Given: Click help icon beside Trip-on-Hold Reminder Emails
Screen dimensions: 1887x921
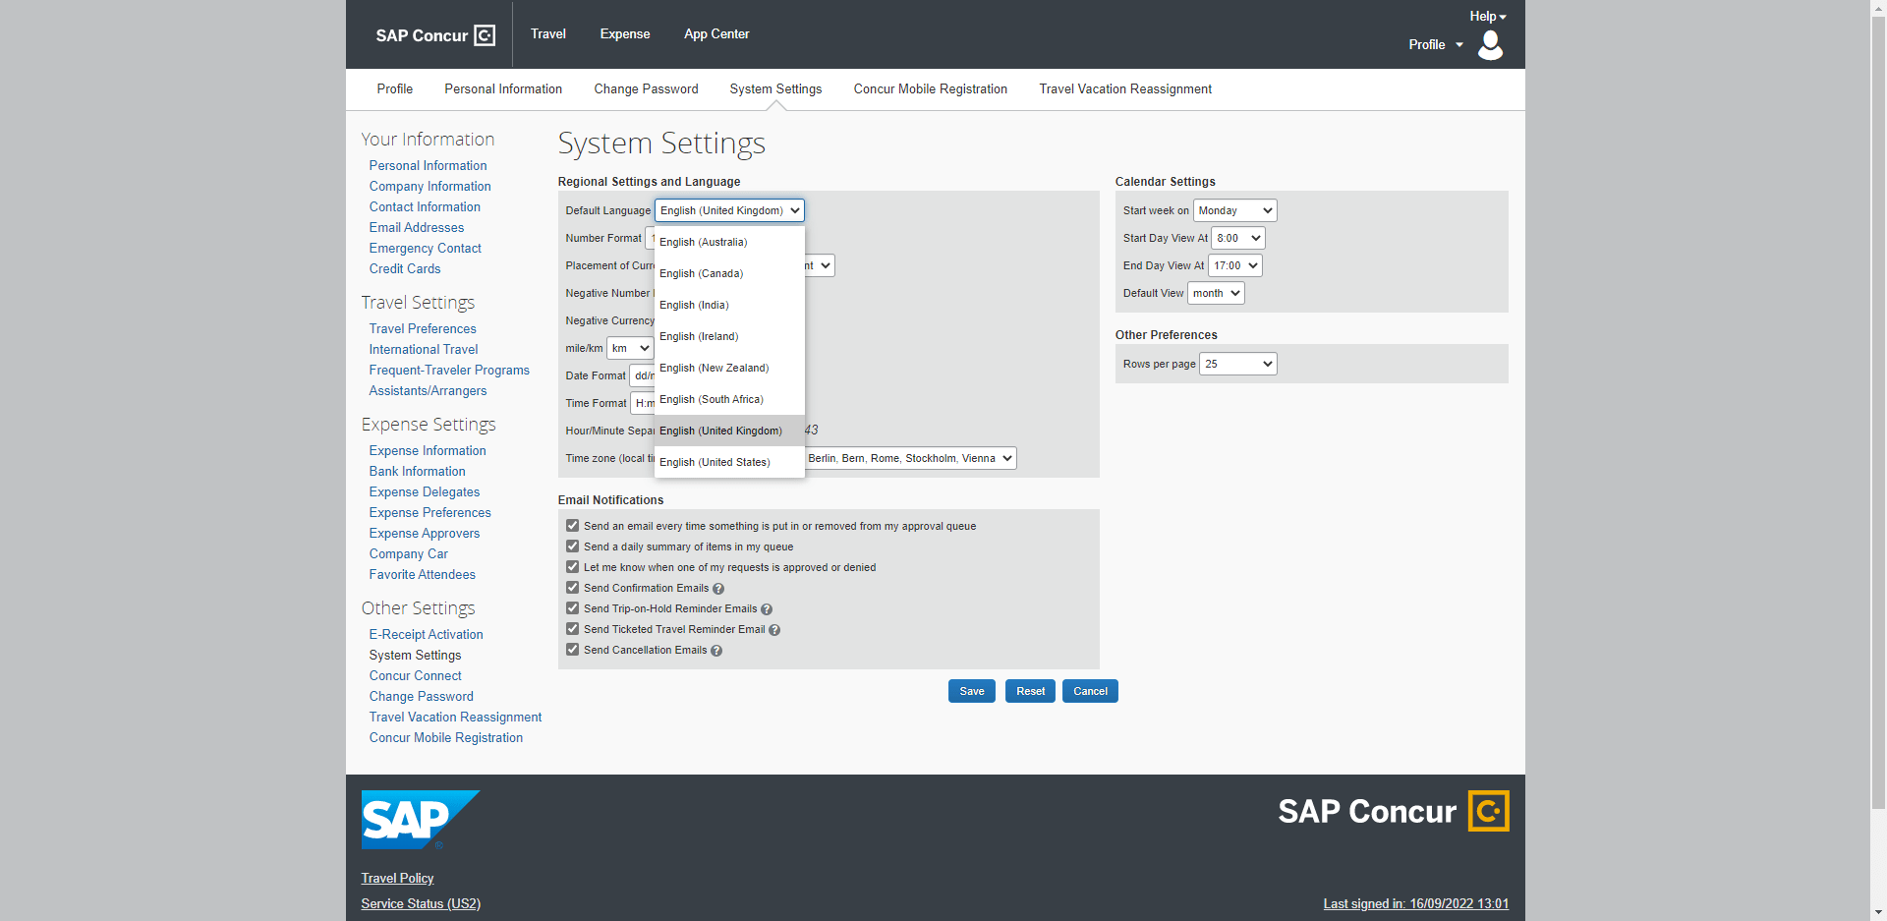Looking at the screenshot, I should coord(767,609).
